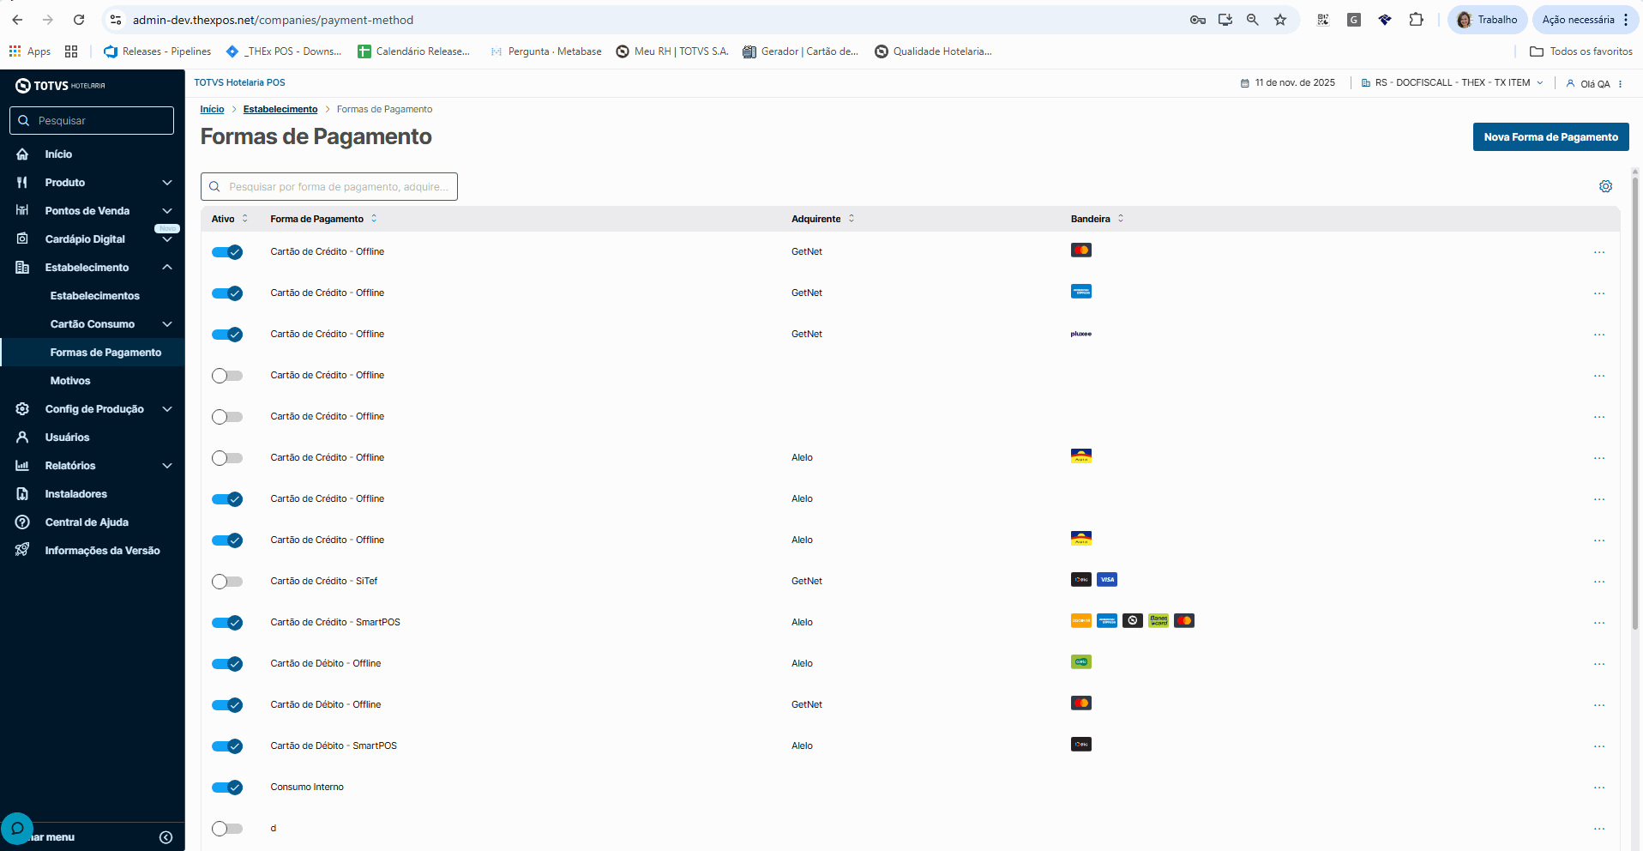This screenshot has width=1643, height=851.
Task: Expand the Cartão Consumo submenu
Action: [167, 324]
